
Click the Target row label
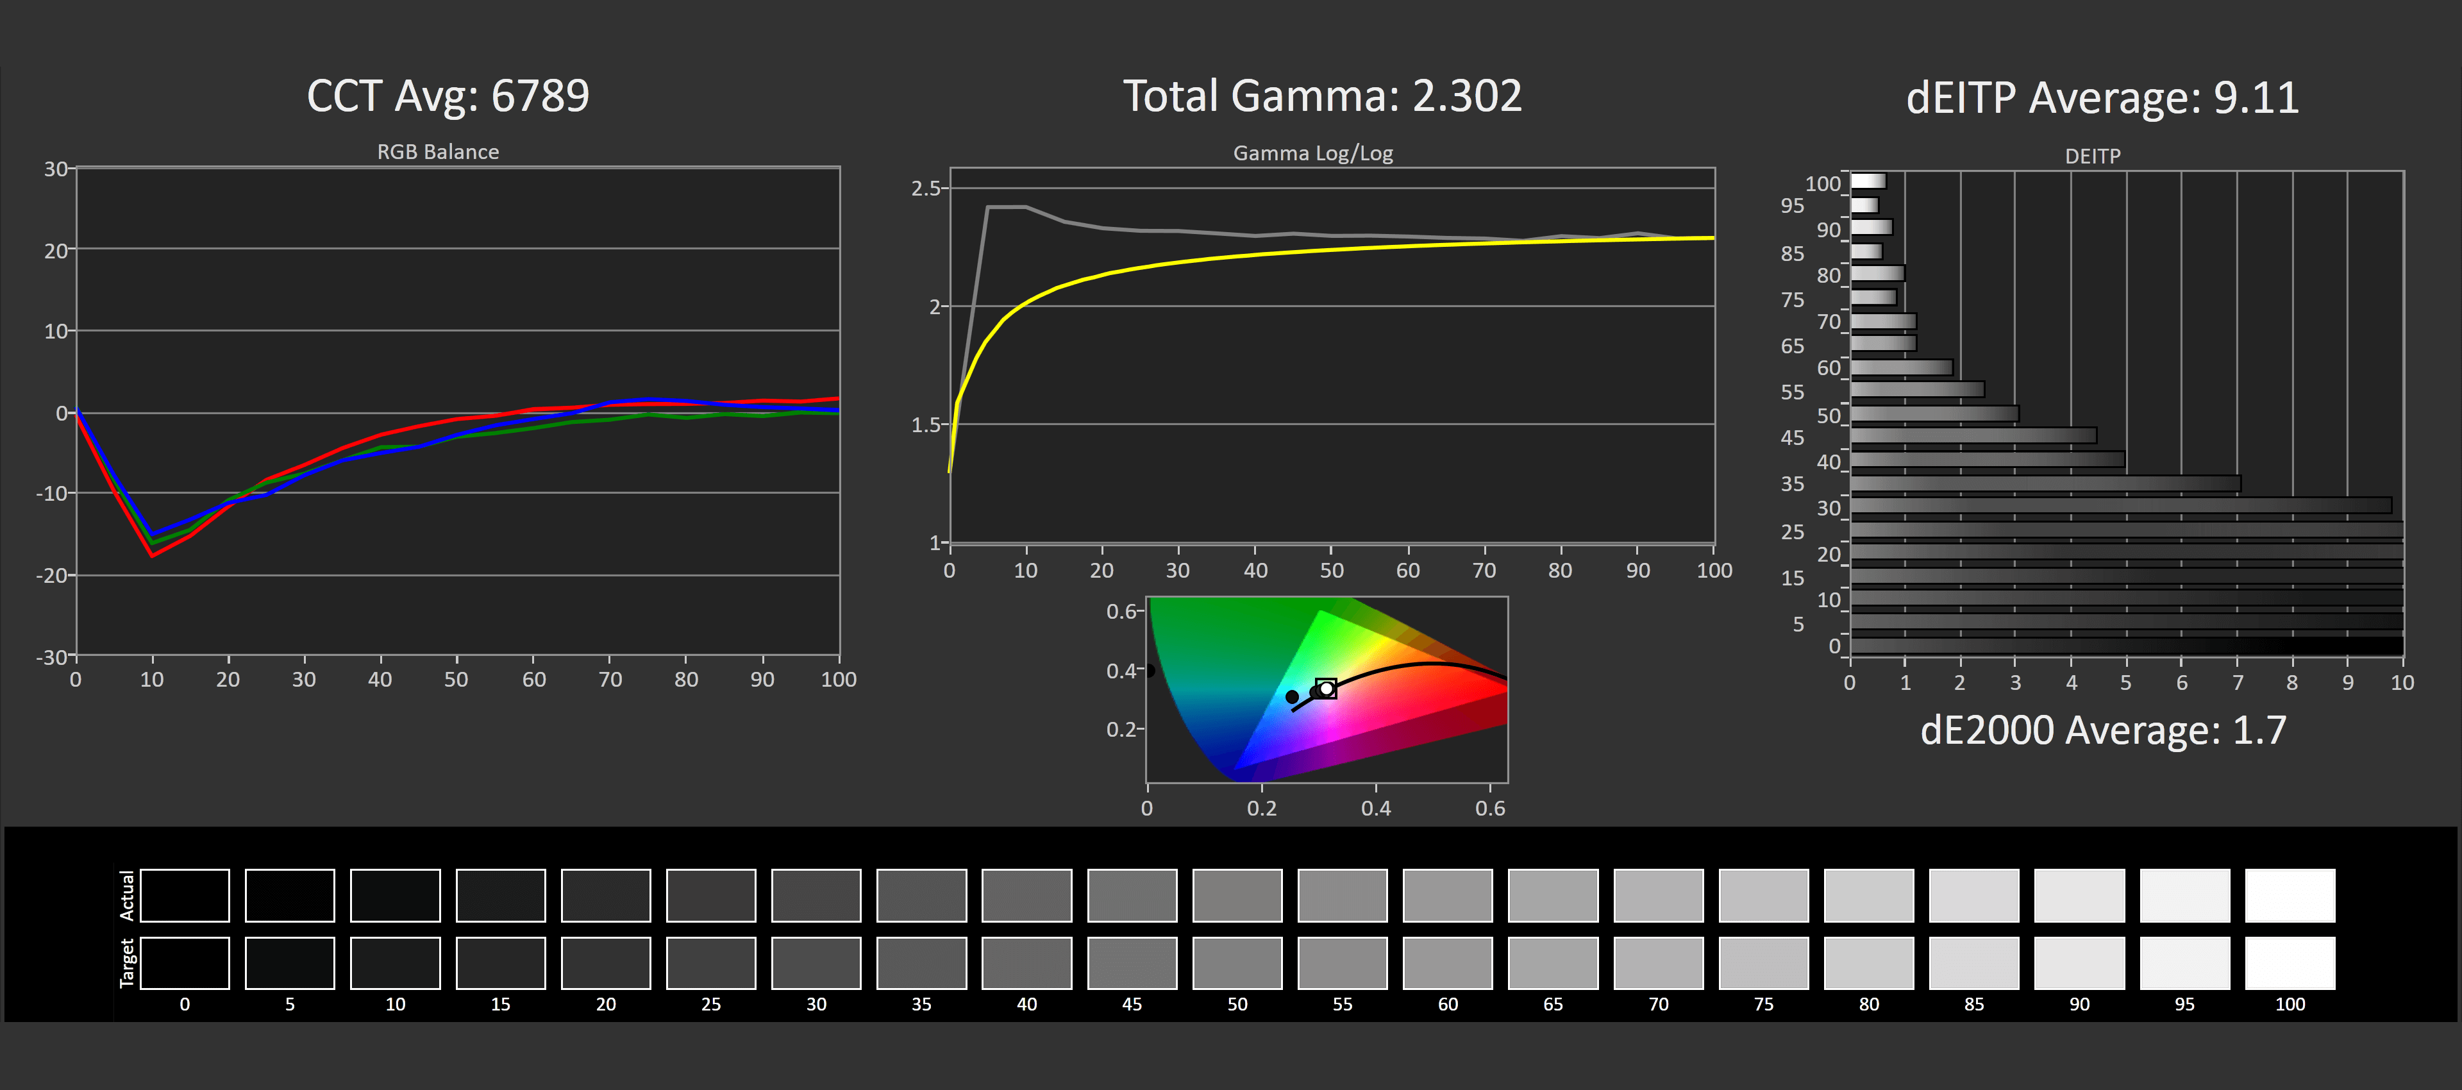(x=126, y=963)
